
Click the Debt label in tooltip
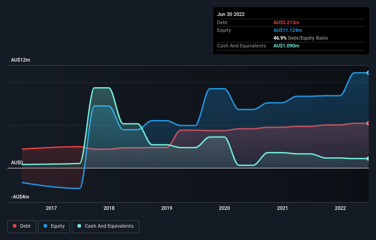(222, 22)
